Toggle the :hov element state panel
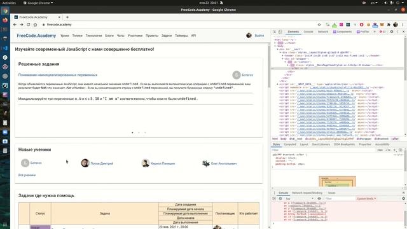Viewport: 407px width, 229px height. (380, 150)
